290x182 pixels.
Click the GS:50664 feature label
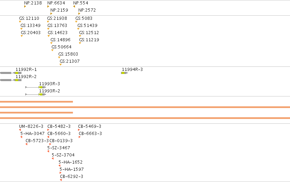(61, 47)
